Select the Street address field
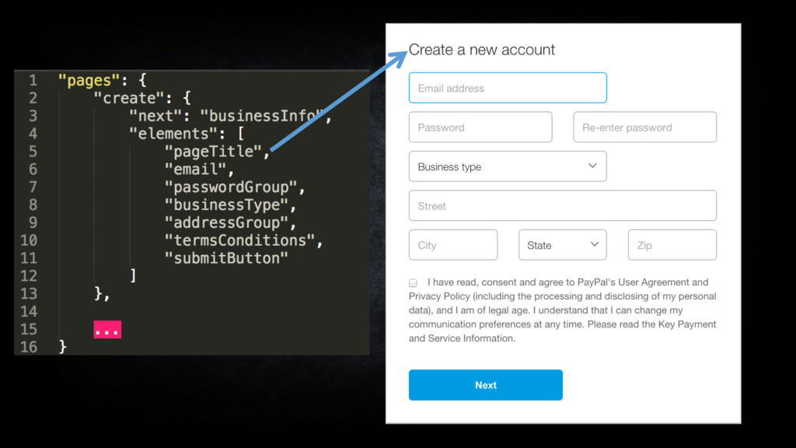796x448 pixels. coord(563,205)
